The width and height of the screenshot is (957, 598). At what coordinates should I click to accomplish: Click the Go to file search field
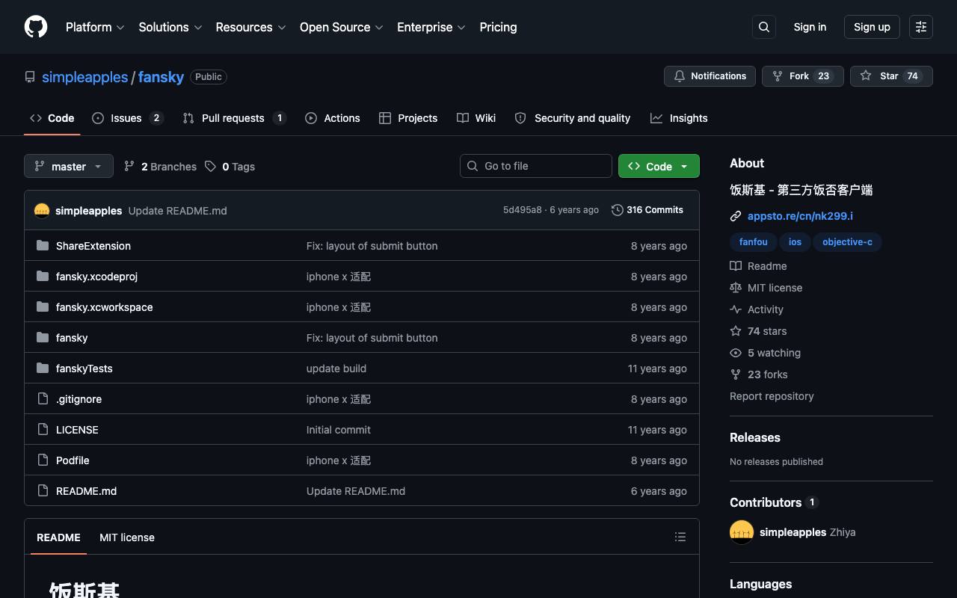(x=536, y=166)
